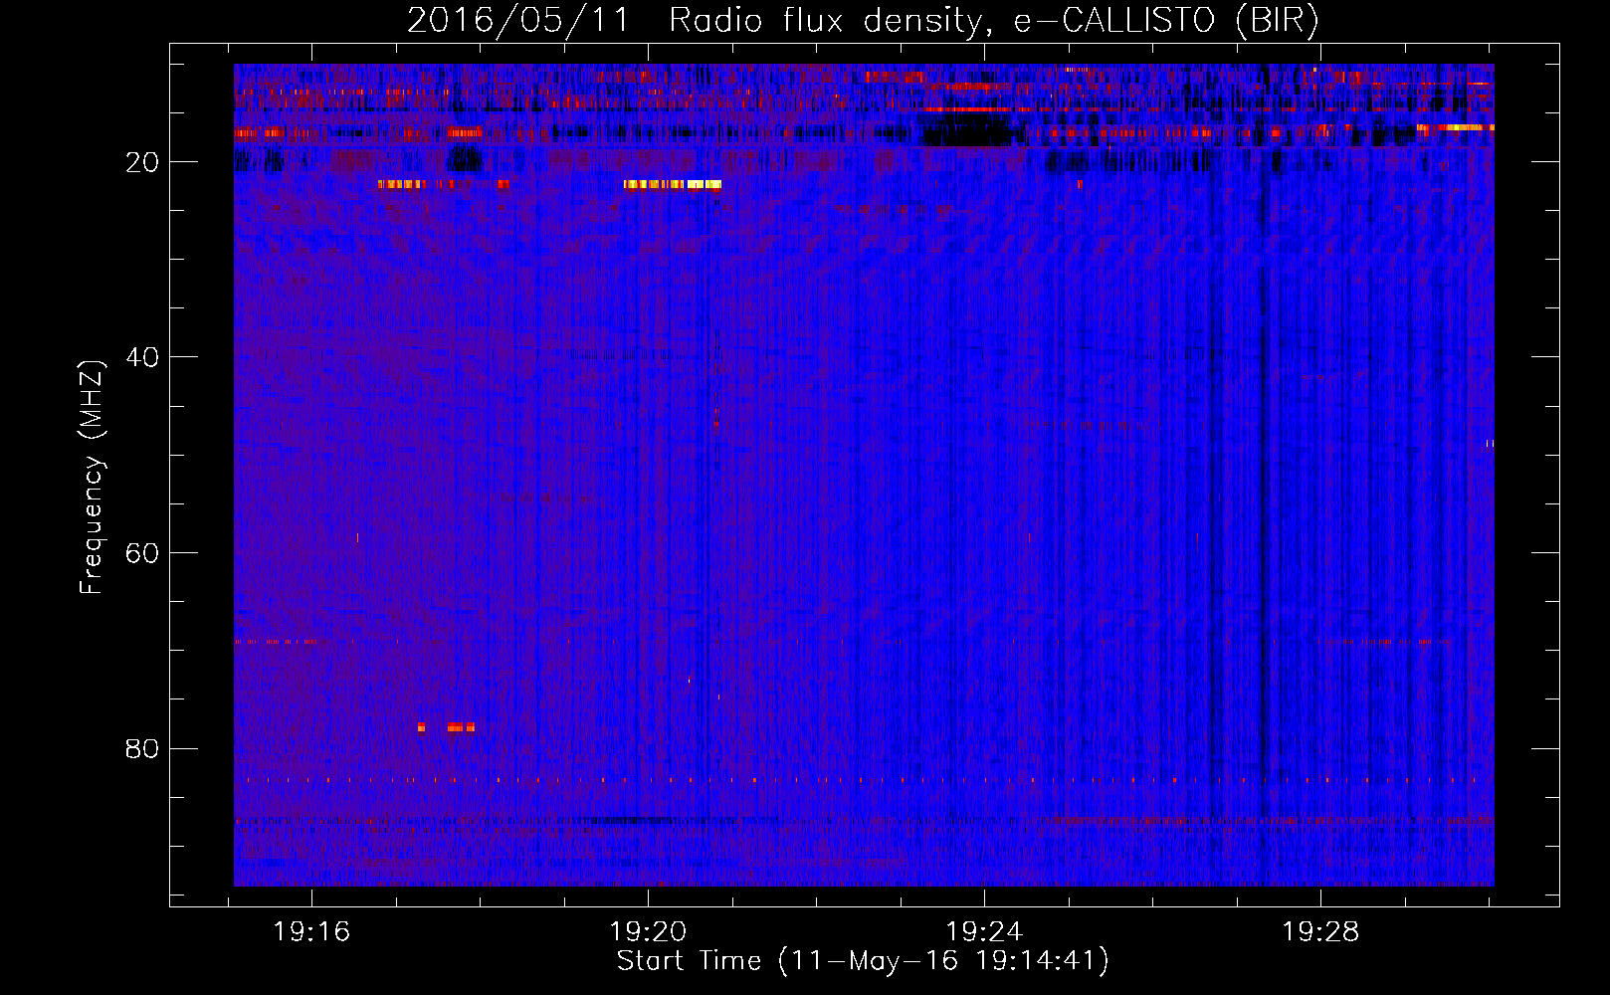1610x995 pixels.
Task: Click the '19:16' time tick label
Action: pos(311,932)
